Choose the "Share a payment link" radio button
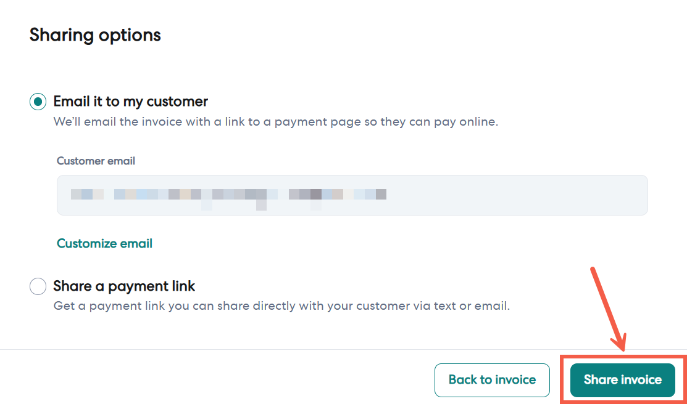 click(38, 286)
